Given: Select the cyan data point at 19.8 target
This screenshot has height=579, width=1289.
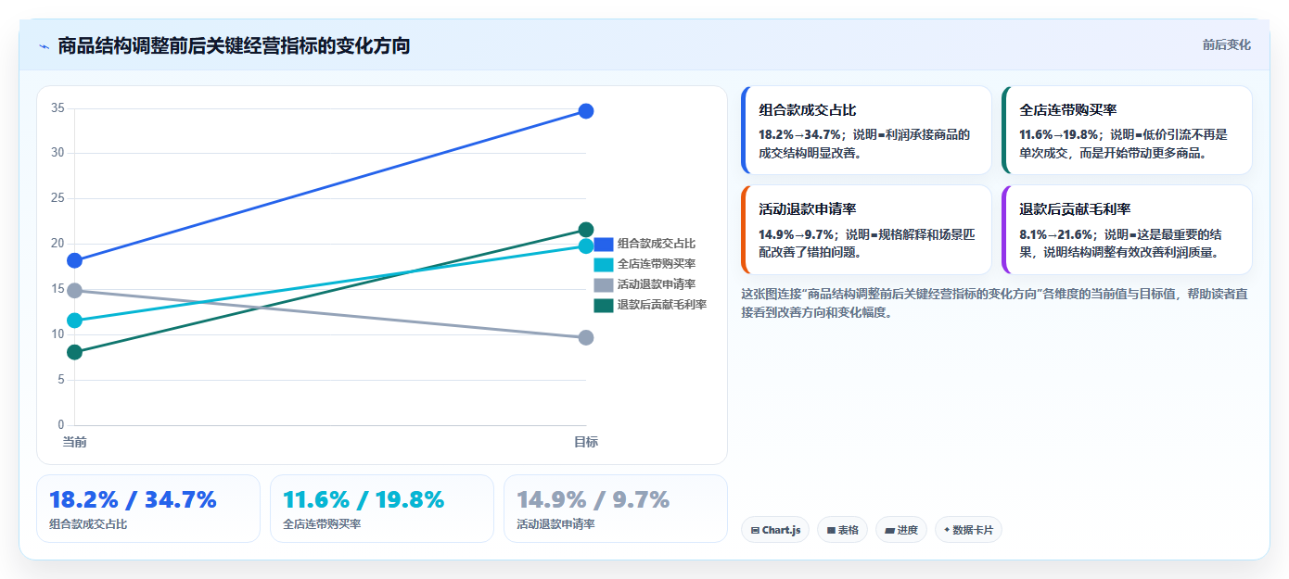Looking at the screenshot, I should [x=586, y=246].
